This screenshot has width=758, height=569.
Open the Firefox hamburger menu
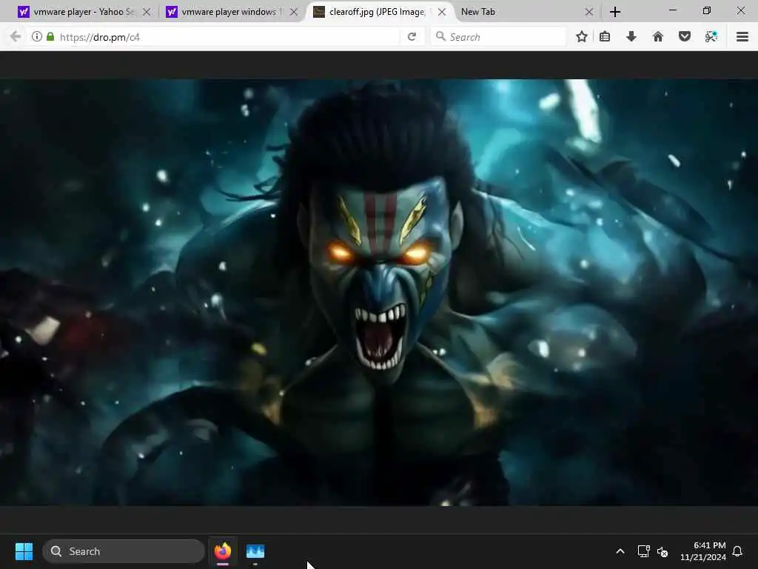point(742,36)
